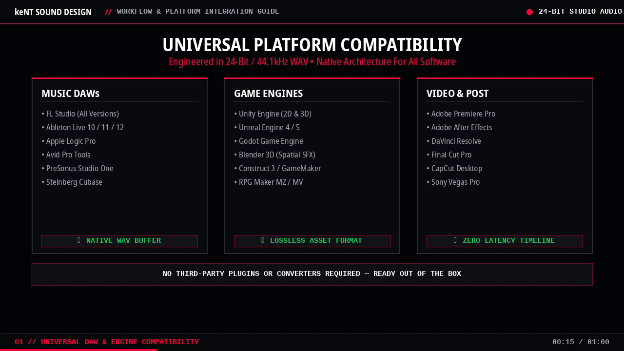Select the VIDEO & POST card heading
The height and width of the screenshot is (351, 624).
[x=457, y=94]
